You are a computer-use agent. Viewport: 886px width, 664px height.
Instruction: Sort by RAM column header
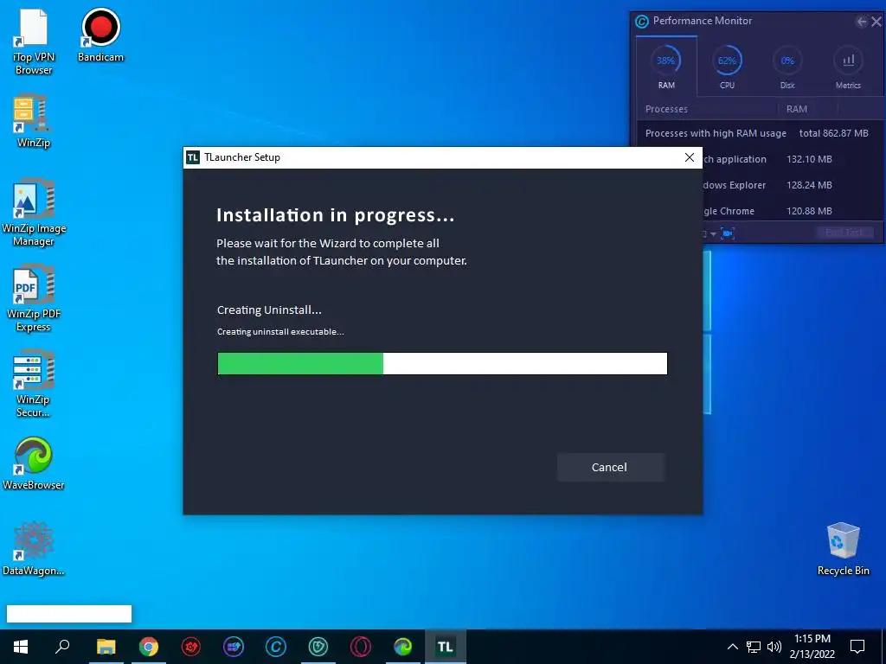pos(797,109)
